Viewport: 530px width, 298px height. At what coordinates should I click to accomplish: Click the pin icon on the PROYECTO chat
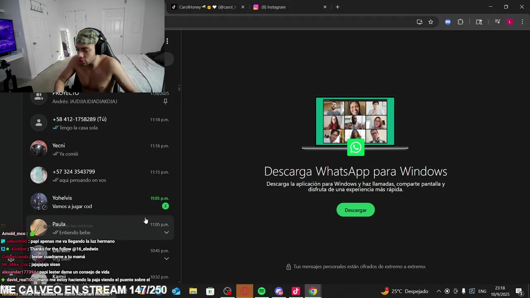point(166,101)
